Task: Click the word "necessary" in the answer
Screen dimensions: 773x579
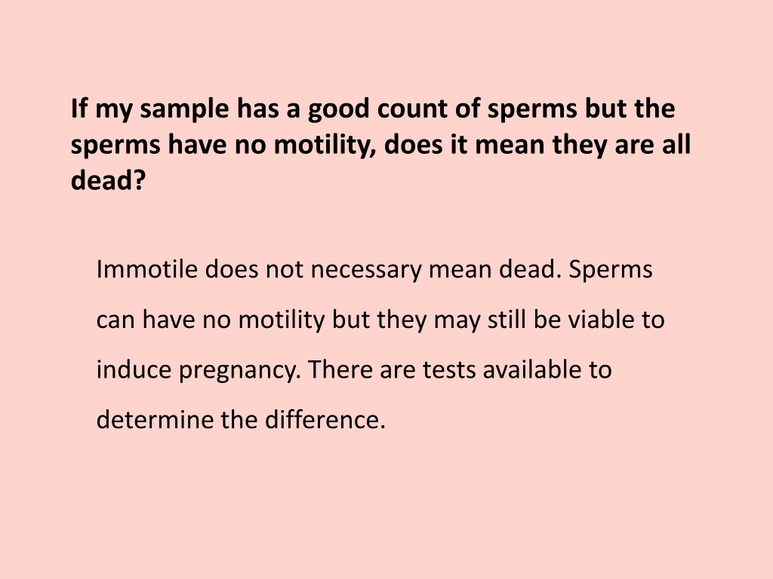Action: click(366, 271)
